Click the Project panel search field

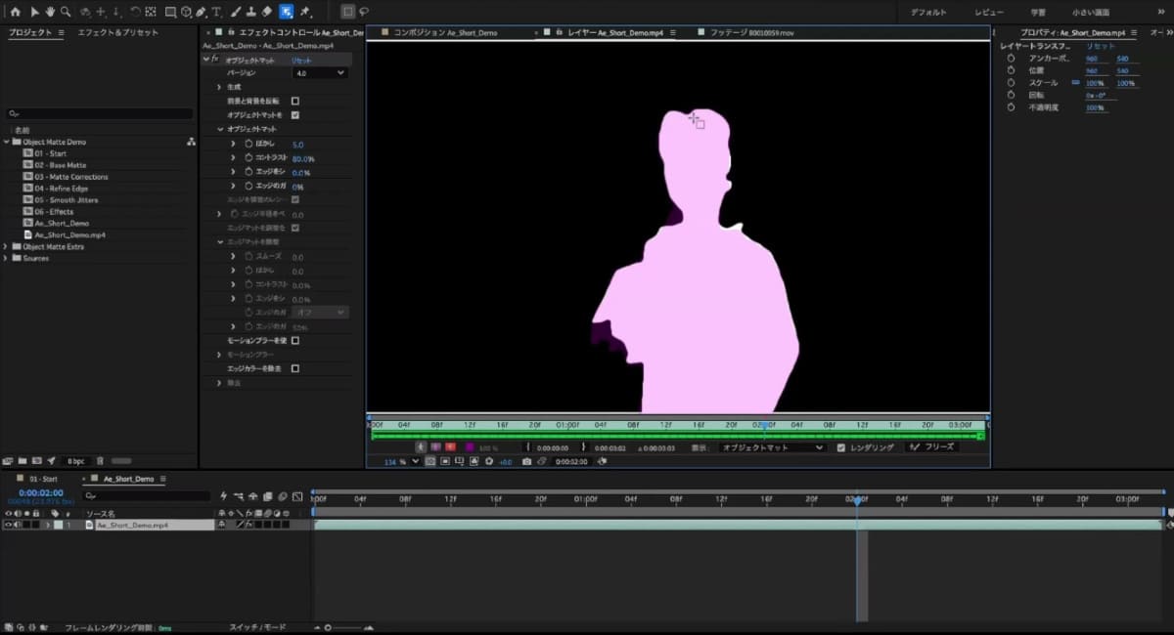coord(98,113)
